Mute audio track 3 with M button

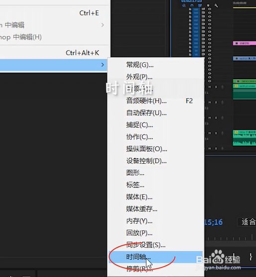tap(210, 118)
